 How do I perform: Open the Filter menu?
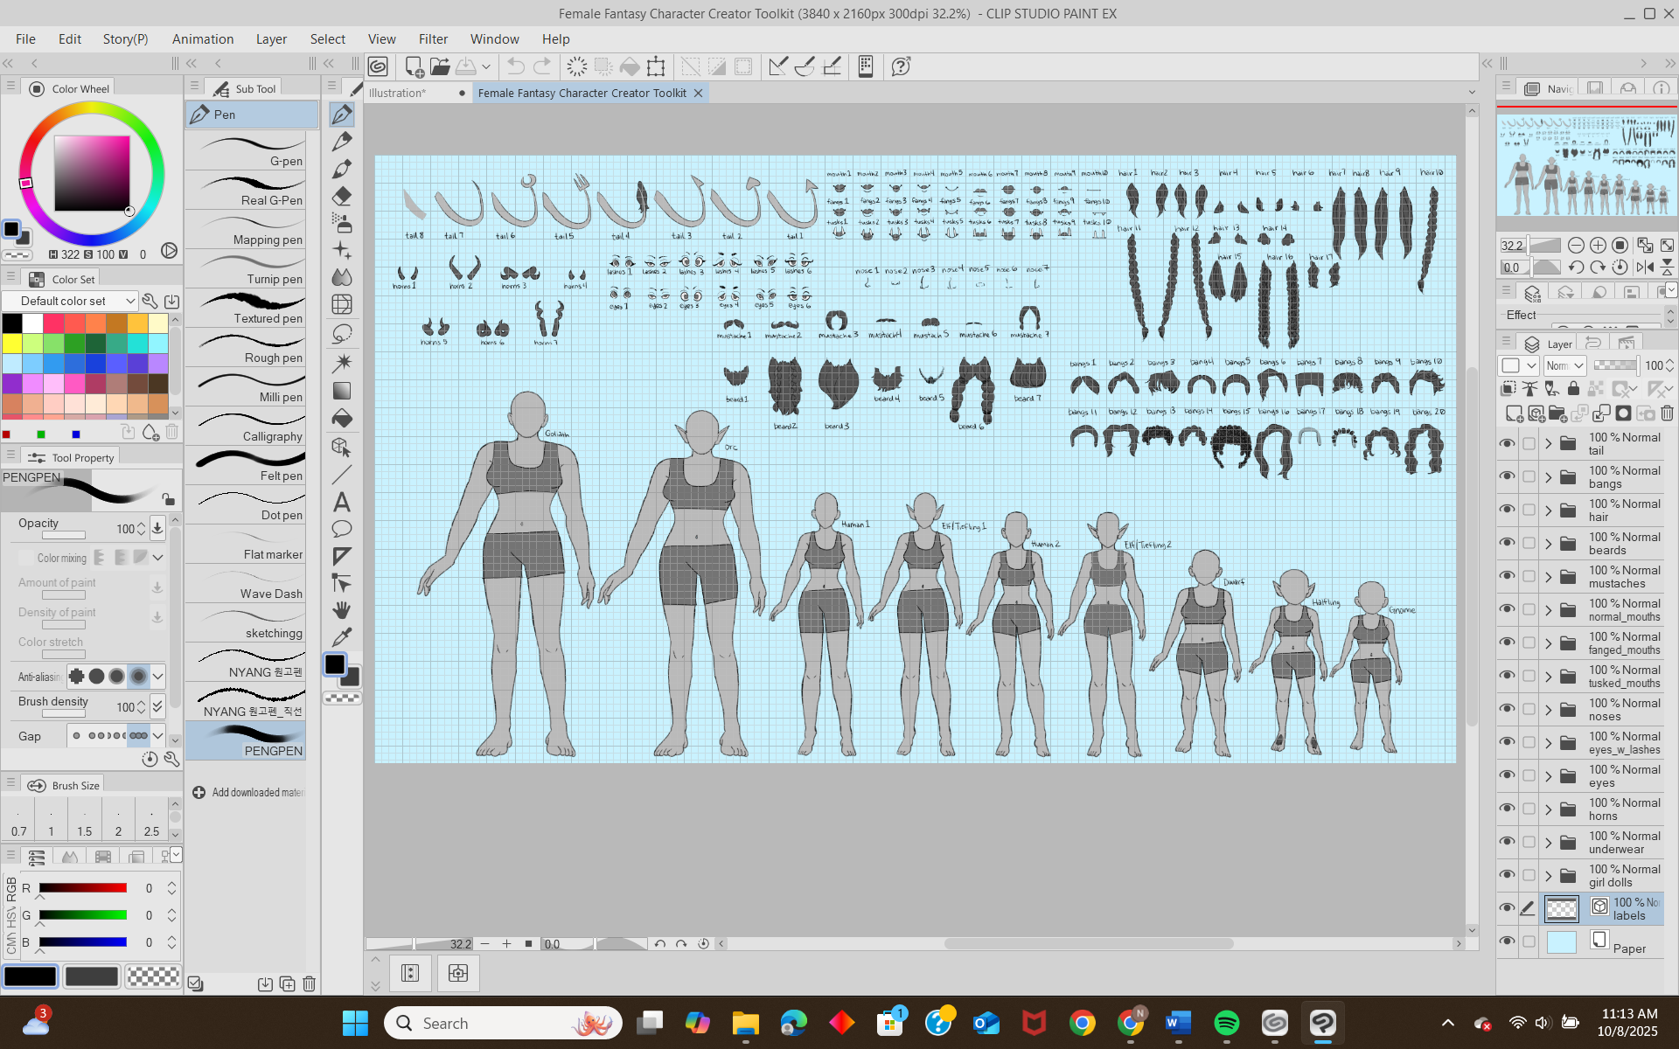pos(433,39)
